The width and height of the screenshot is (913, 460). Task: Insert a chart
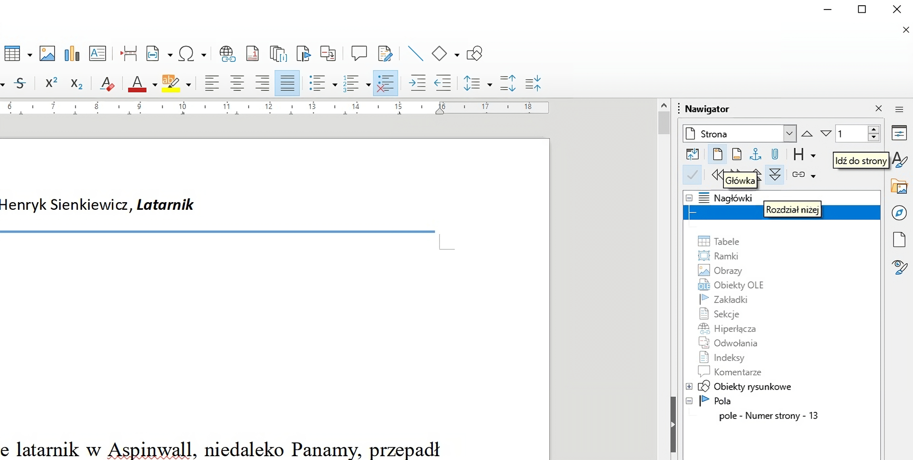[x=72, y=54]
